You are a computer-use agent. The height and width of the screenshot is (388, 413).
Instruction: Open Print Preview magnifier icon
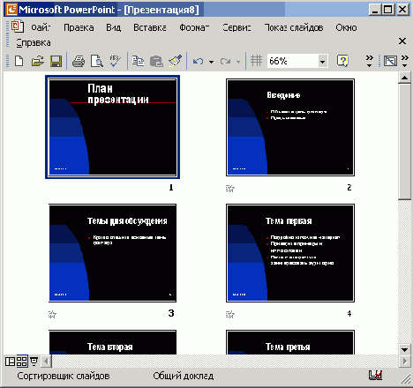click(97, 61)
